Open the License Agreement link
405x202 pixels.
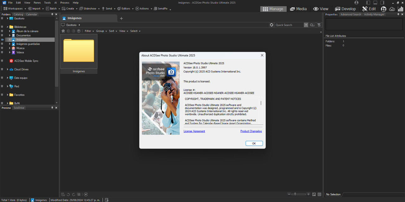tap(194, 131)
